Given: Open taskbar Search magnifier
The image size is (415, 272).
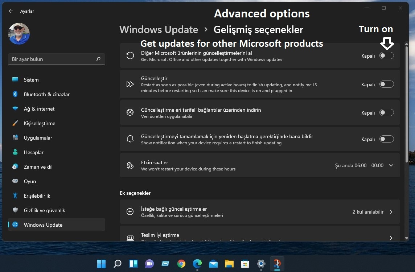Looking at the screenshot, I should (x=117, y=264).
